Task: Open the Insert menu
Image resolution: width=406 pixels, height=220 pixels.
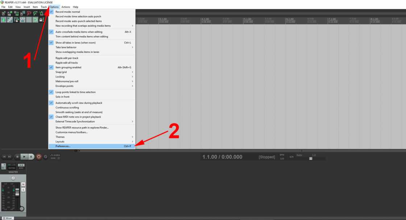Action: [x=27, y=7]
